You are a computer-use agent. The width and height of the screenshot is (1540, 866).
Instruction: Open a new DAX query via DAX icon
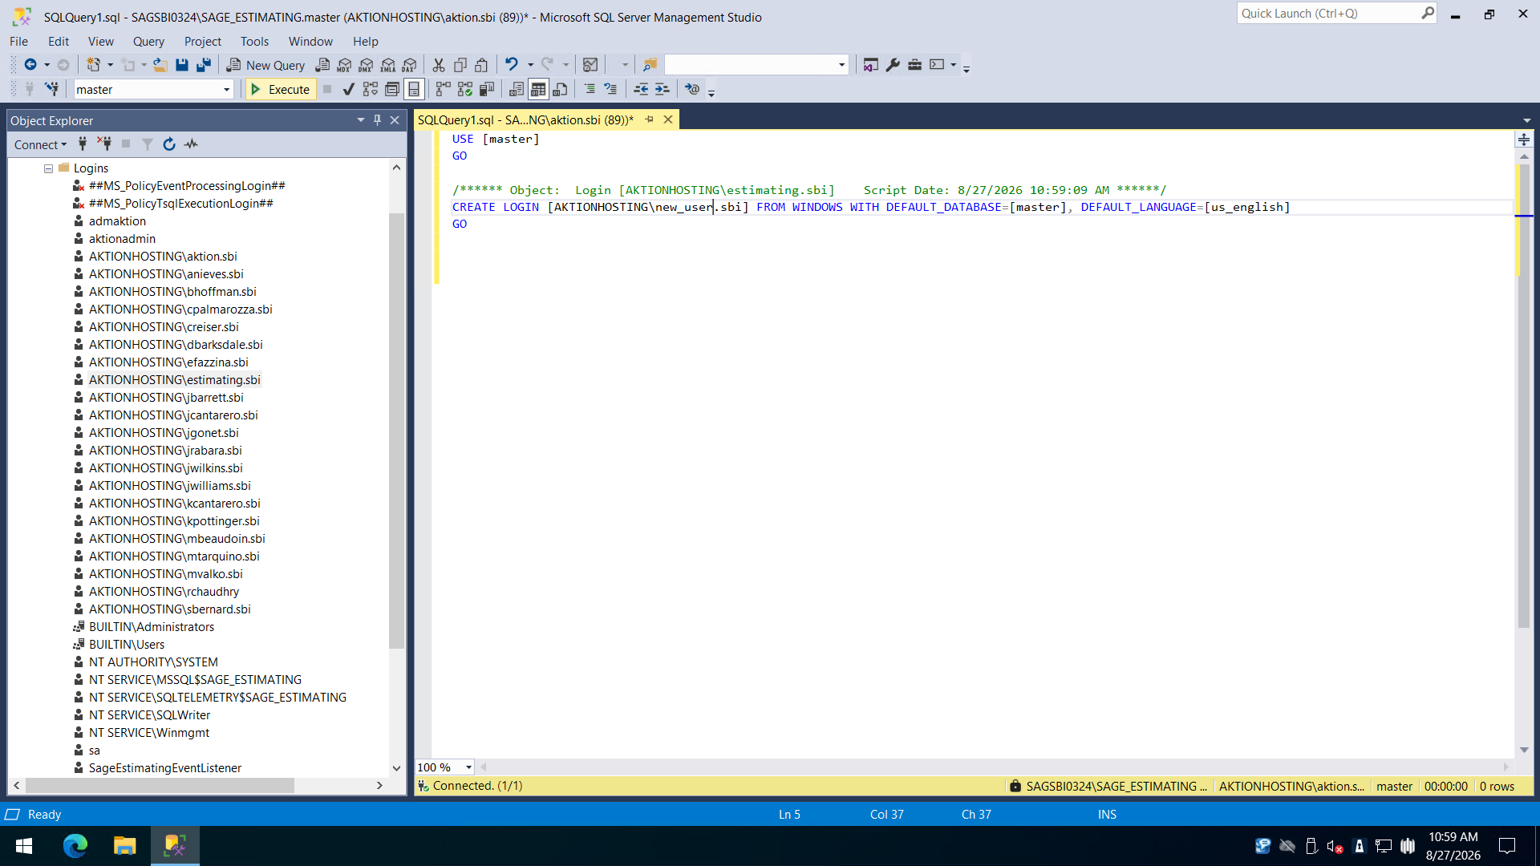[410, 65]
